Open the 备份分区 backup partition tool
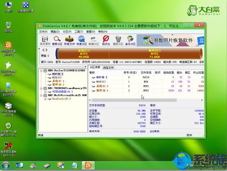Viewport: 227px width, 171px height. 130,40
